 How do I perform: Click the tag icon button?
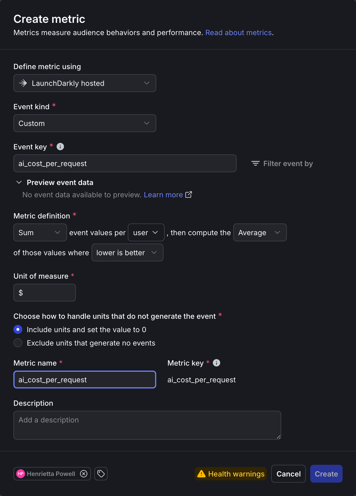coord(101,474)
